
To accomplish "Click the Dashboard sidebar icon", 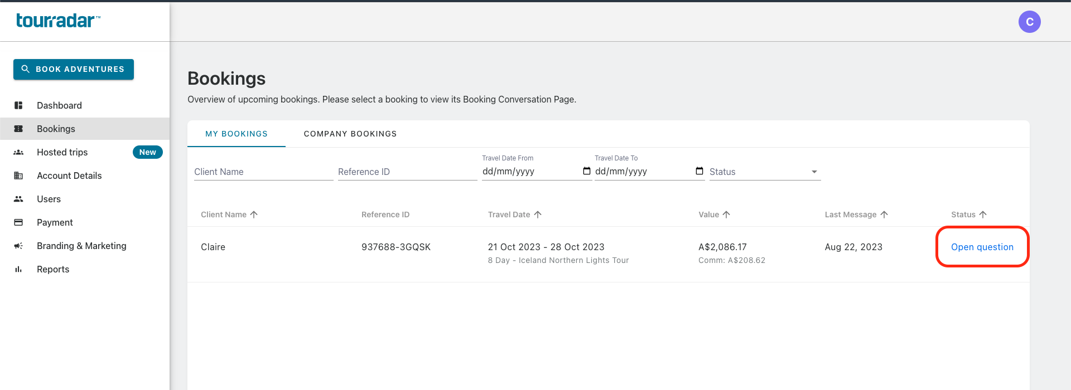I will pyautogui.click(x=18, y=105).
